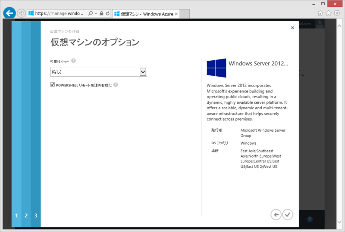345x232 pixels.
Task: Click help icon next to 可用性セット
Action: tap(74, 61)
